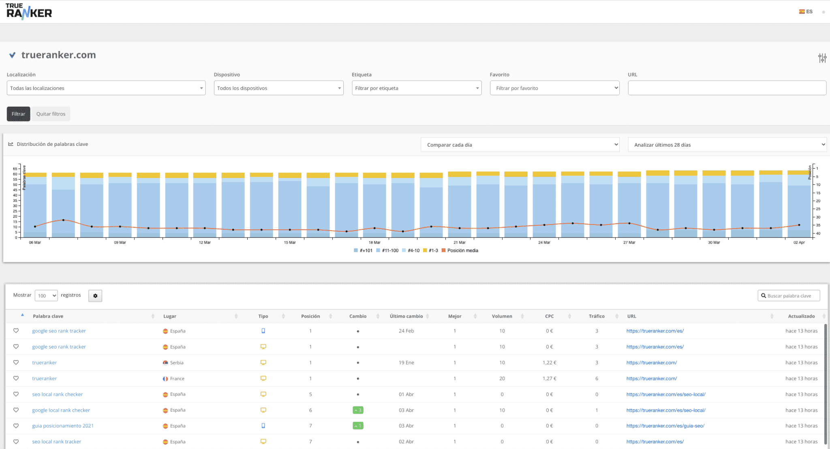Sort table by Volumen column
Screen dimensions: 830x449
coord(502,316)
